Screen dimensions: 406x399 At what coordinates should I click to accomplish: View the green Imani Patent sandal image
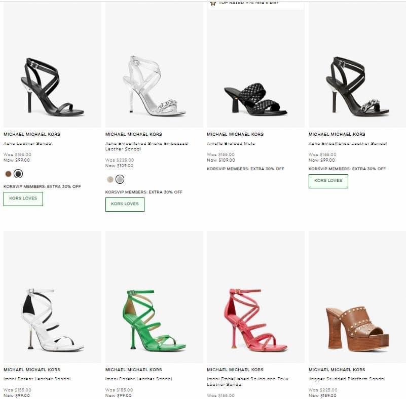point(154,320)
